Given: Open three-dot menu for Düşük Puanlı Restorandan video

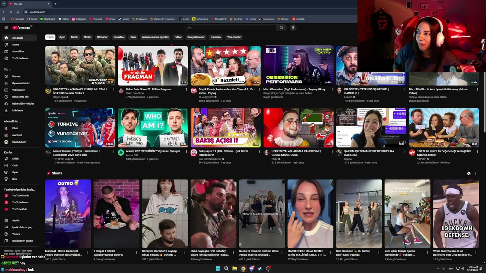Looking at the screenshot, I should 259,90.
